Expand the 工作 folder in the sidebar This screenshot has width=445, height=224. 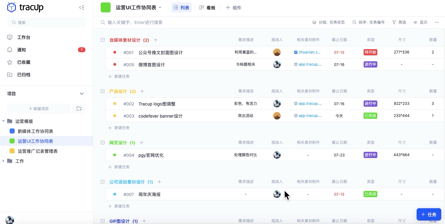(3, 161)
